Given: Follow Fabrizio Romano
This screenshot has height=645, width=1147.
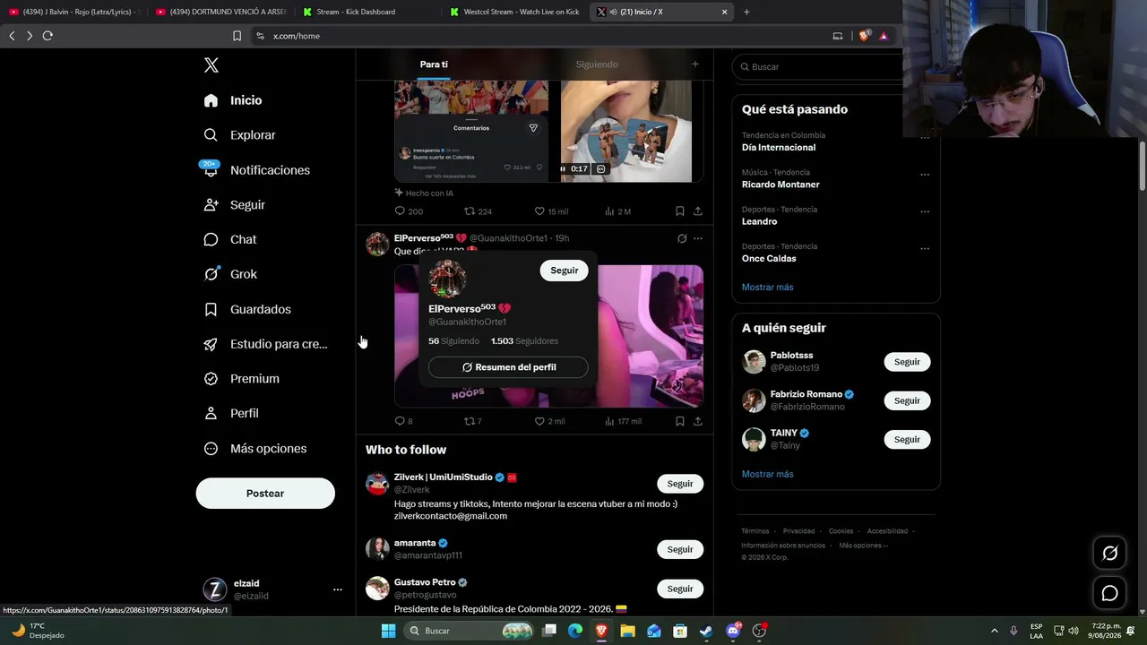Looking at the screenshot, I should (x=907, y=400).
